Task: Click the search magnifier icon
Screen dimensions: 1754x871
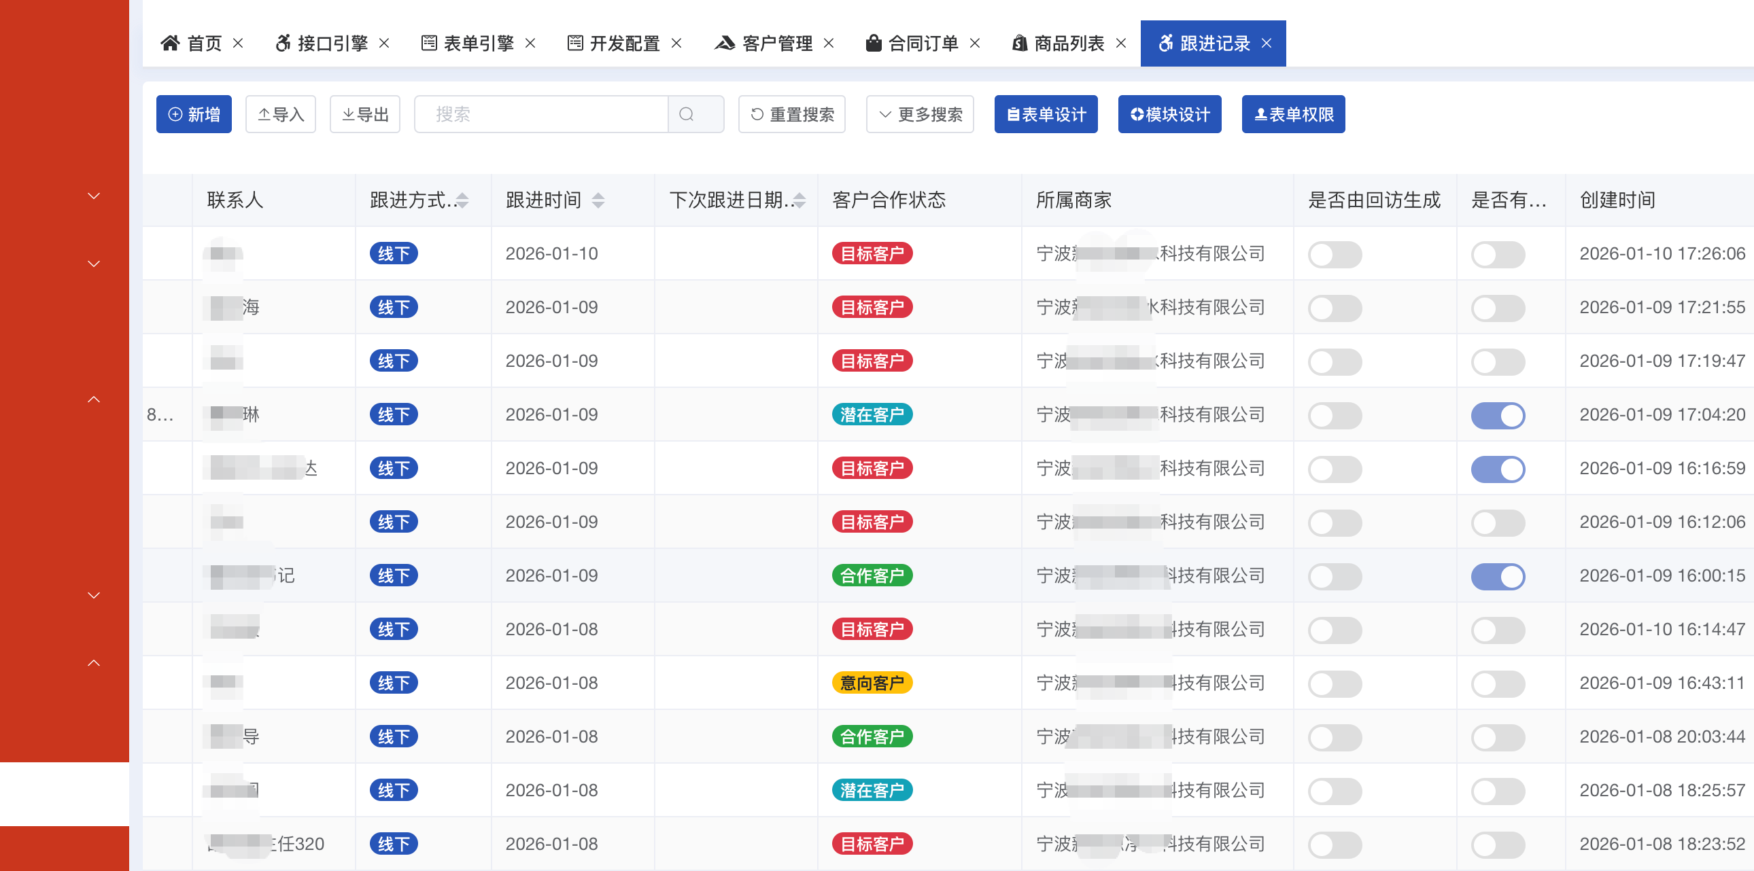Action: pyautogui.click(x=687, y=114)
